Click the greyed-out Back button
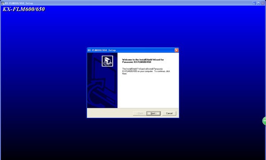Viewport: 266px width, 160px height. pos(140,113)
